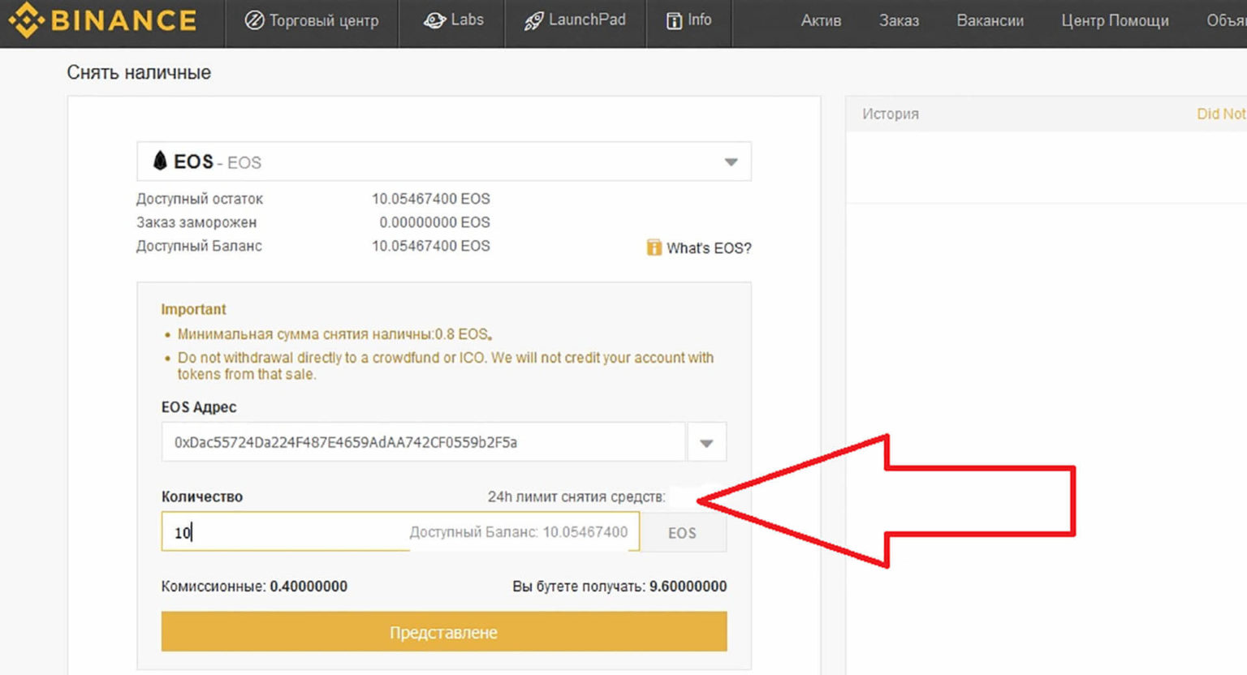1247x675 pixels.
Task: Click the crowdfund or ICO warning text
Action: [x=446, y=366]
